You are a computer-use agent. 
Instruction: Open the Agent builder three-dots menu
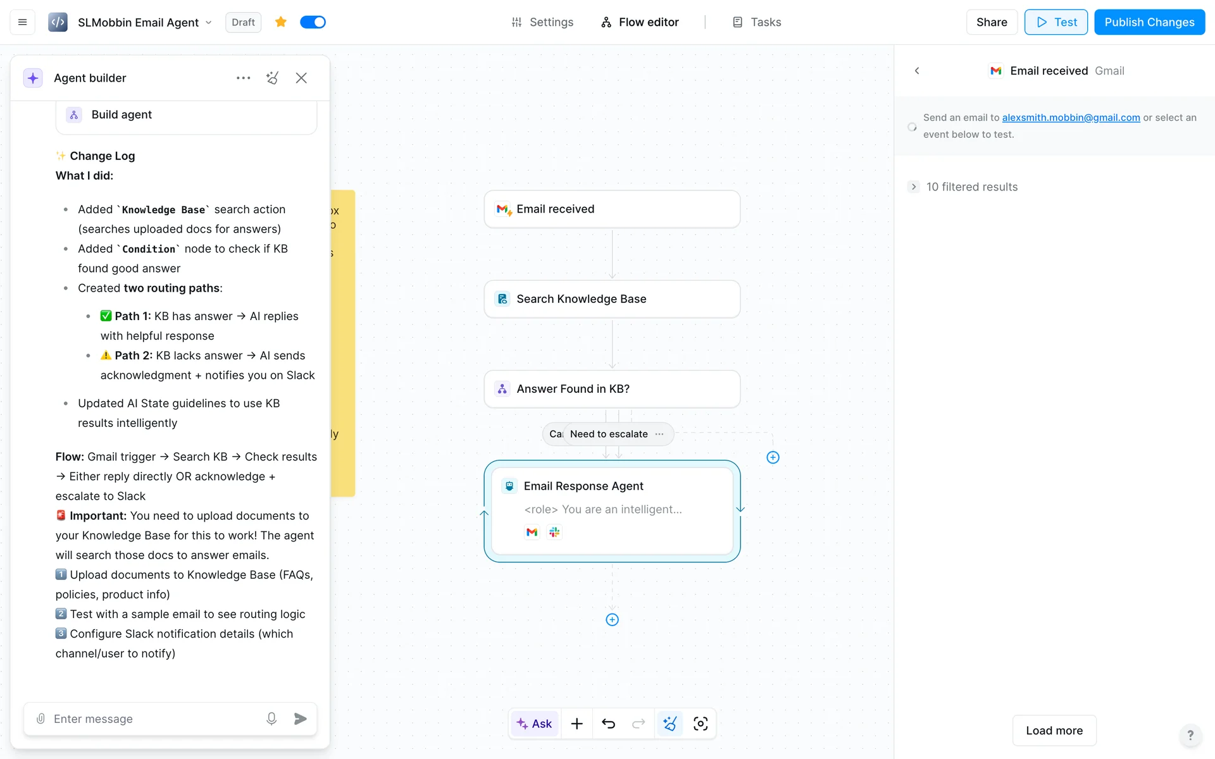coord(243,78)
